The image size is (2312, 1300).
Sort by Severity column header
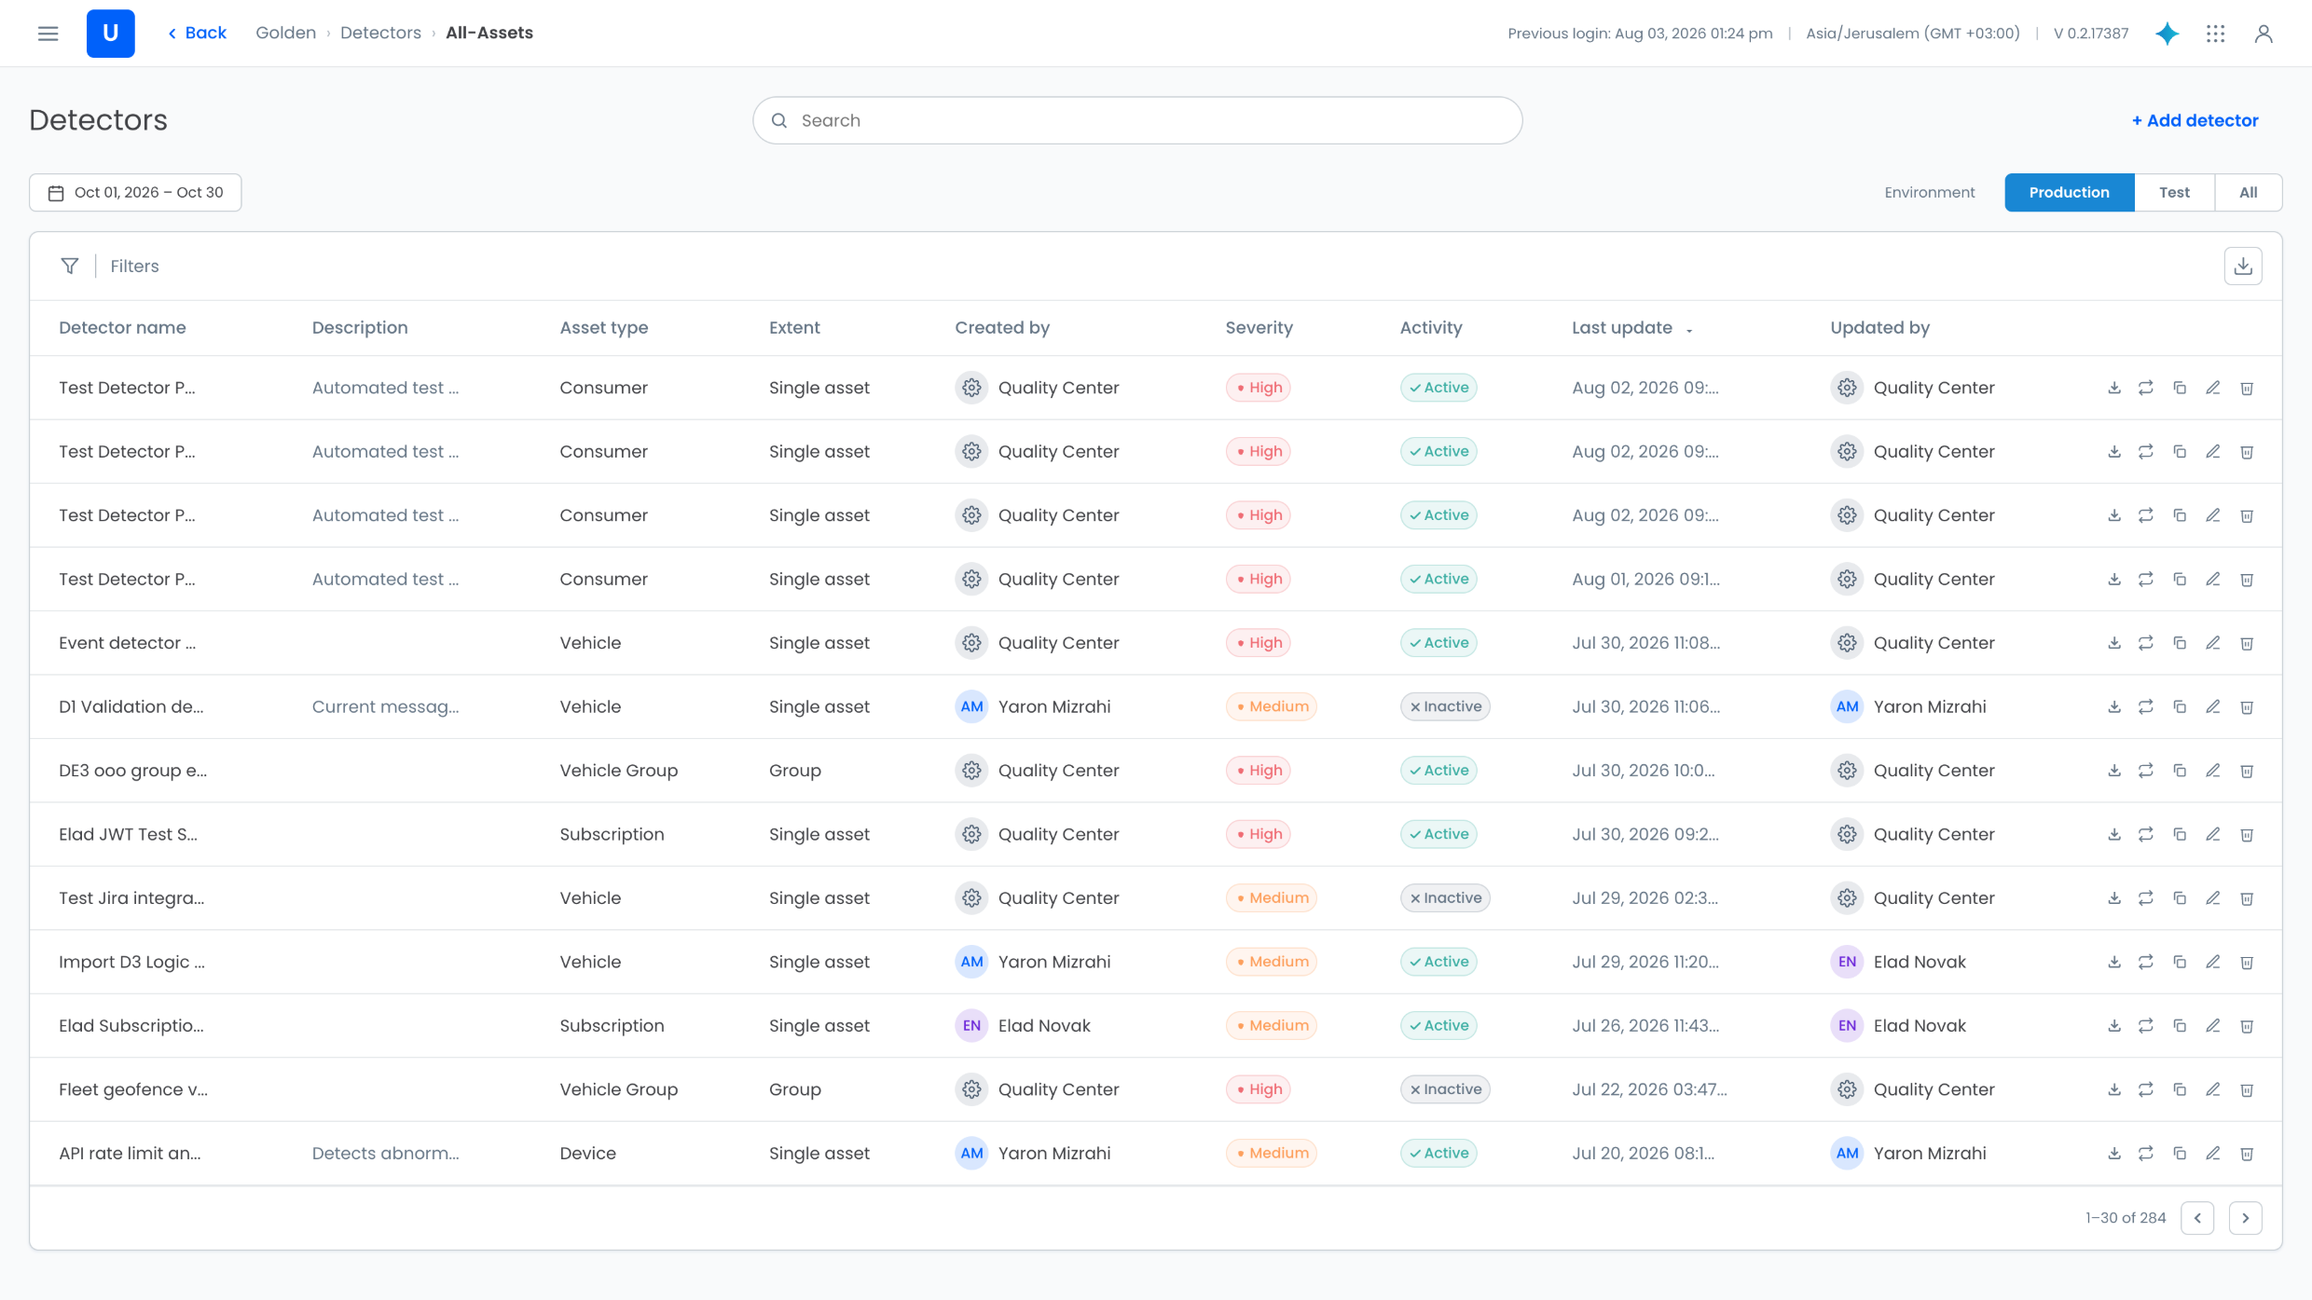coord(1259,328)
